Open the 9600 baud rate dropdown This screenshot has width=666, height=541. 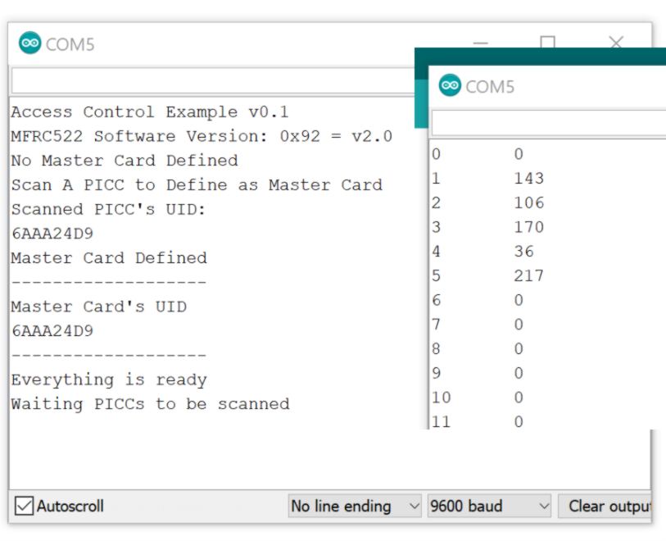pyautogui.click(x=489, y=506)
